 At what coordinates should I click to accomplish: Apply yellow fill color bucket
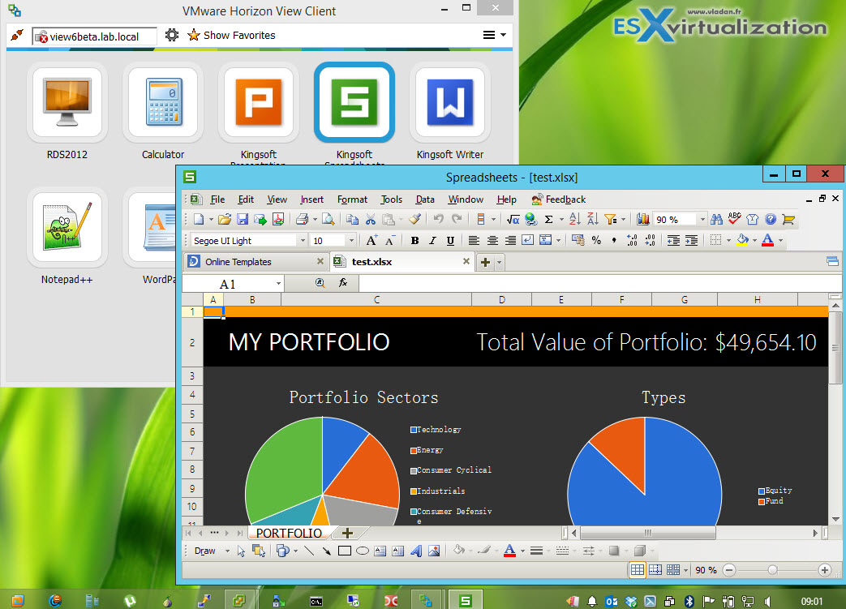(742, 240)
